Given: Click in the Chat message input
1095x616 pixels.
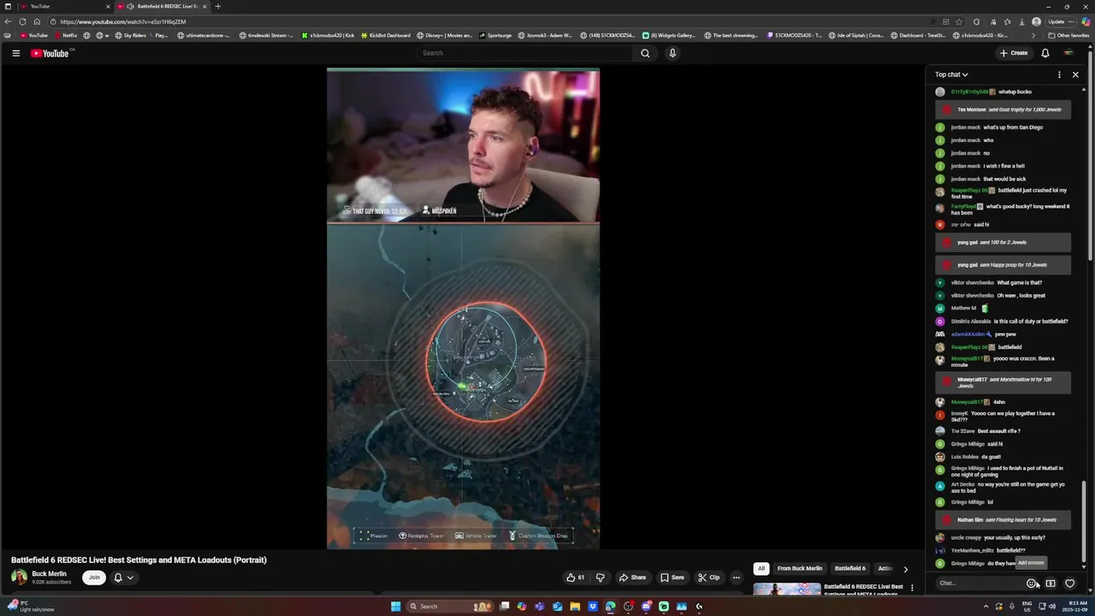Looking at the screenshot, I should tap(980, 583).
